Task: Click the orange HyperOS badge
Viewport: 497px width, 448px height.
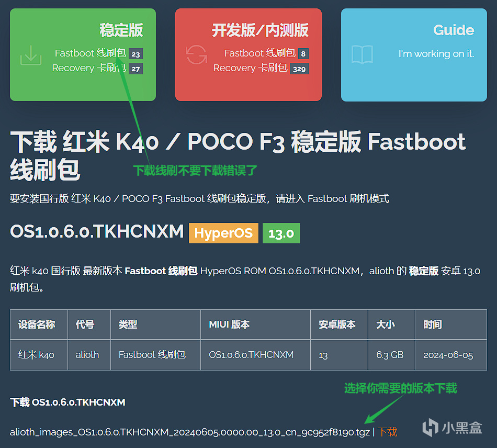Action: click(223, 233)
